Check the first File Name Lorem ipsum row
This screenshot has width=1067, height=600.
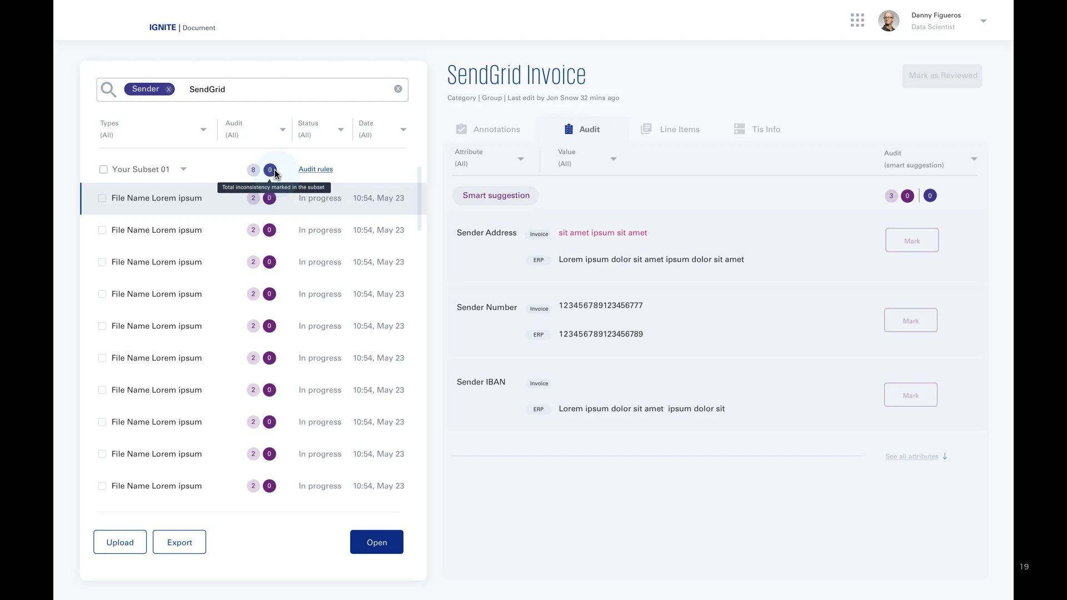(102, 198)
